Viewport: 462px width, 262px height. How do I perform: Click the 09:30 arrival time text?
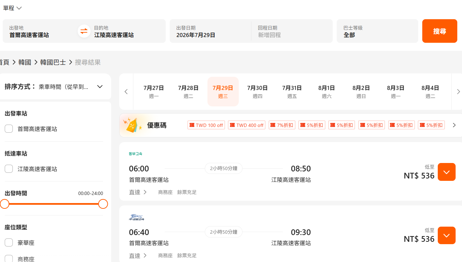coord(301,232)
